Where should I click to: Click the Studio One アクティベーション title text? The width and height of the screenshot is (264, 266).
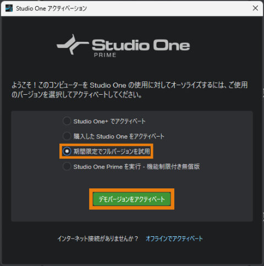tap(52, 8)
